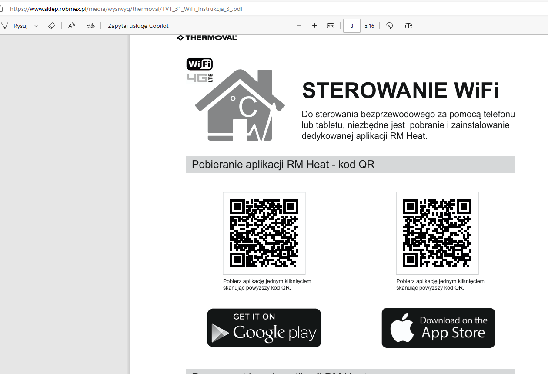
Task: Click the Google Play QR code
Action: [264, 233]
